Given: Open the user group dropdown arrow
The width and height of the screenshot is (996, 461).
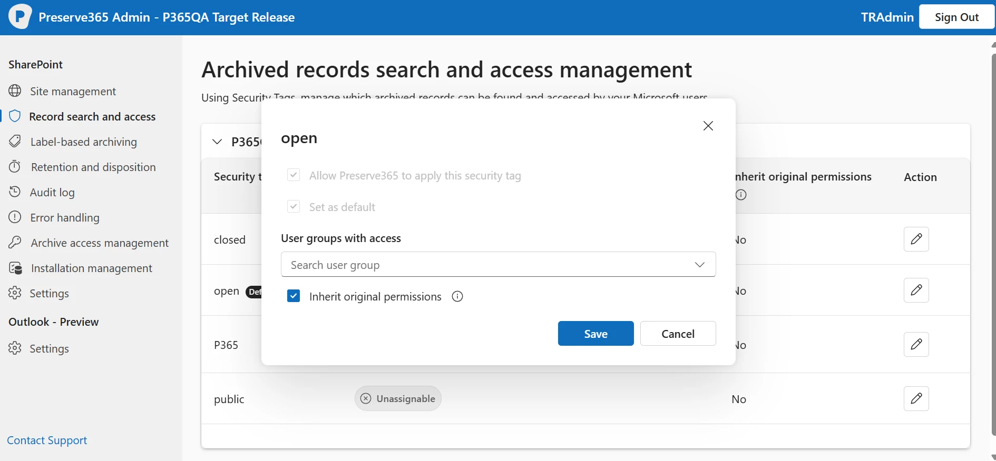Looking at the screenshot, I should click(699, 264).
